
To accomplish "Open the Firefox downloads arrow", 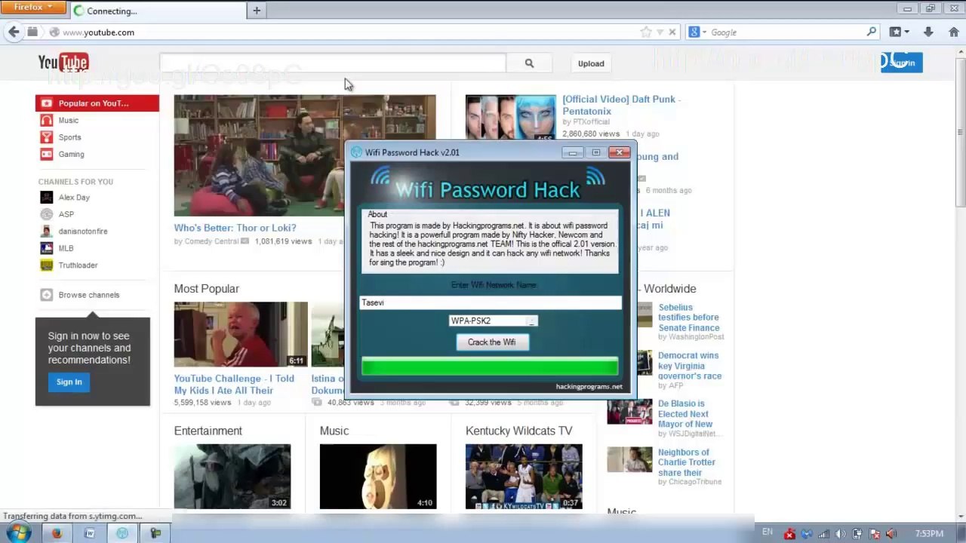I will click(x=928, y=32).
